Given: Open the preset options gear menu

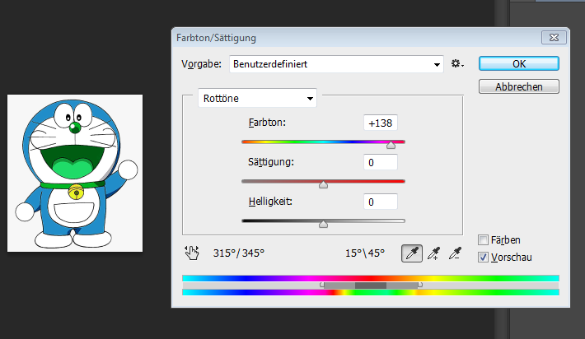Looking at the screenshot, I should [457, 63].
